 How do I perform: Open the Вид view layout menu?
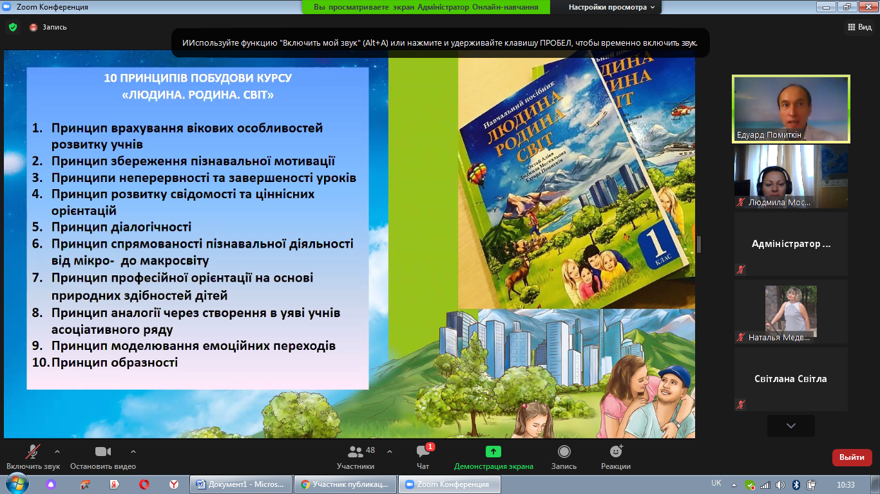(859, 27)
